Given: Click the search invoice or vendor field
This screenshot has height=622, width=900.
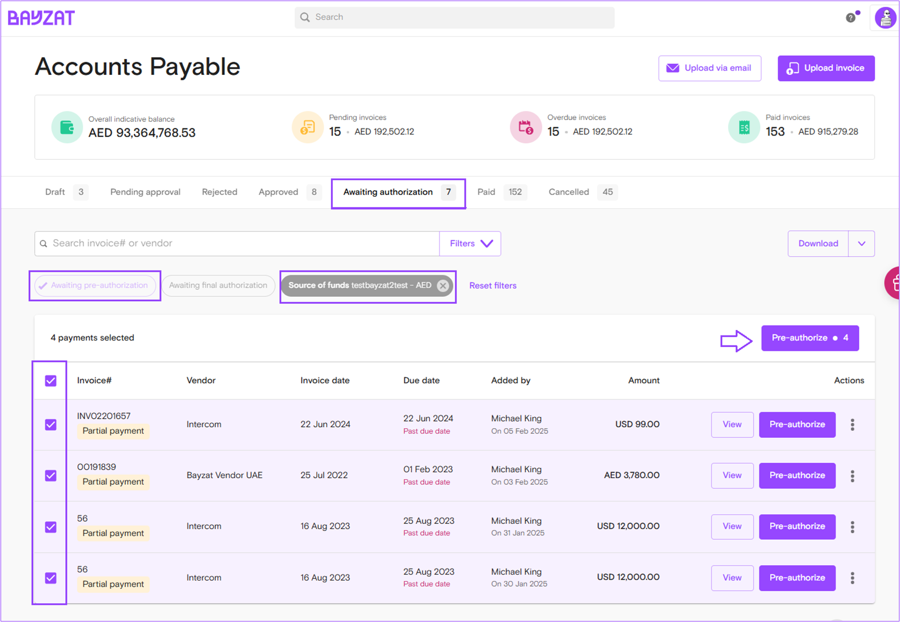Looking at the screenshot, I should coord(237,244).
